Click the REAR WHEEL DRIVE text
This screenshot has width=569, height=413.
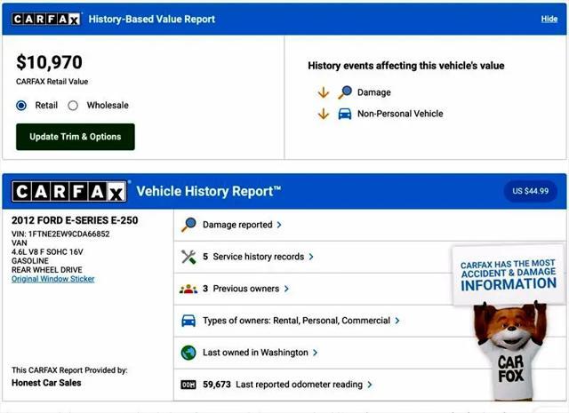click(x=47, y=270)
